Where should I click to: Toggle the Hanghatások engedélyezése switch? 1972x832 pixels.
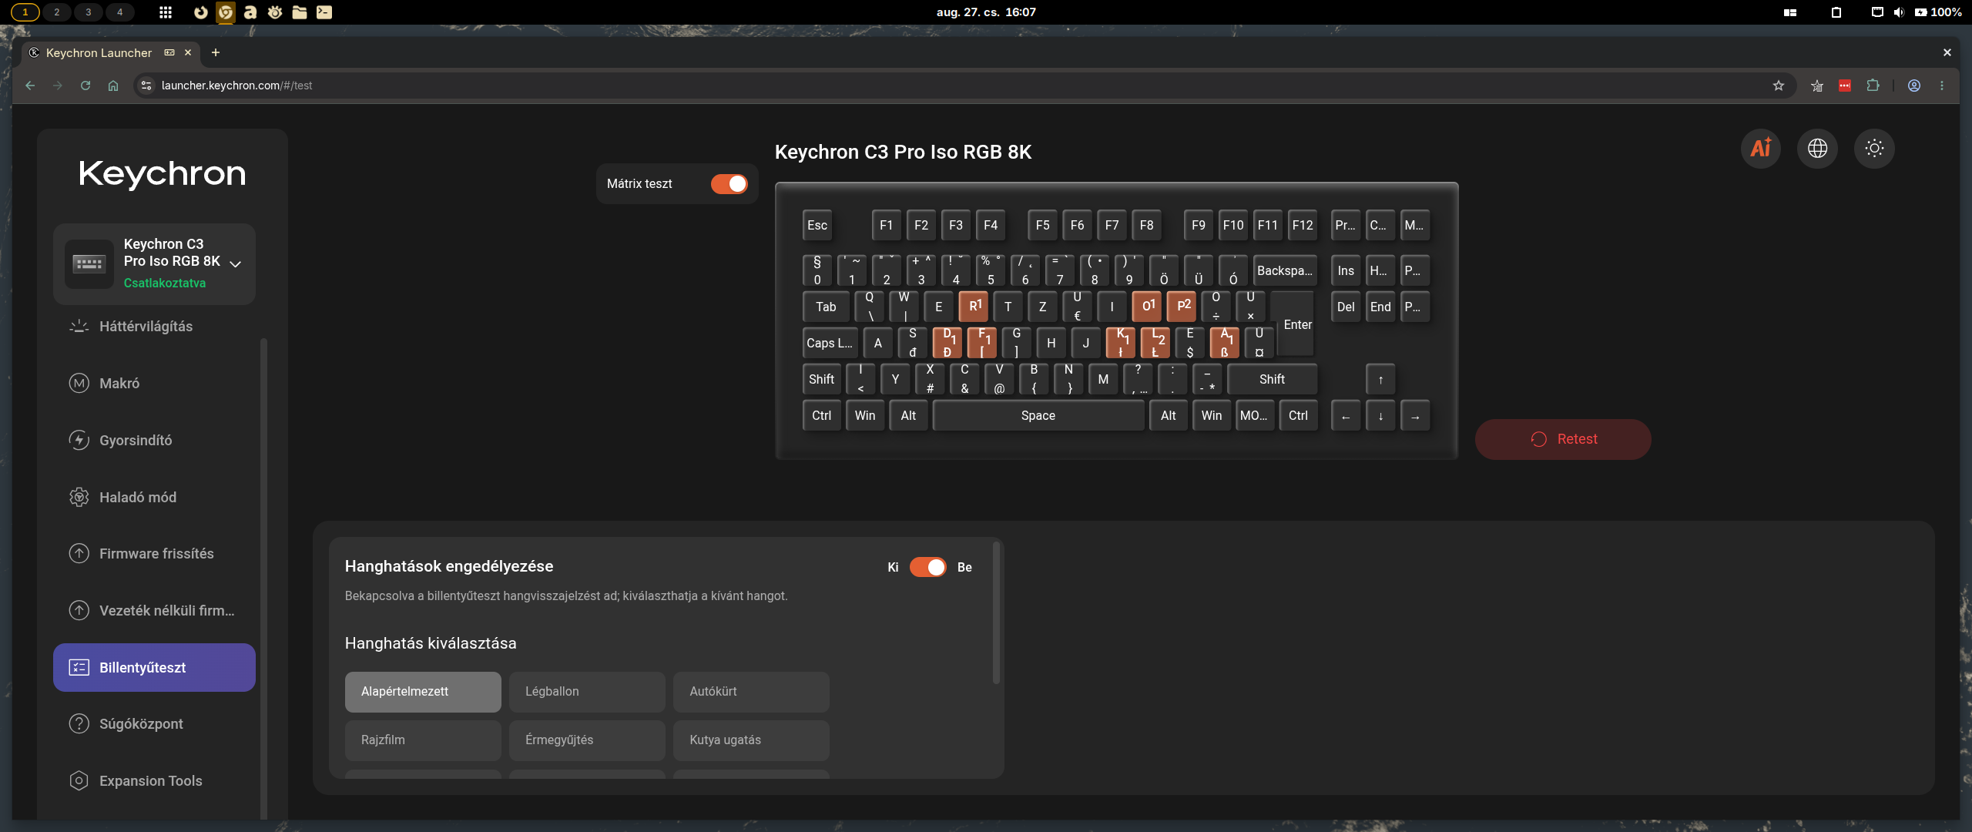tap(927, 567)
